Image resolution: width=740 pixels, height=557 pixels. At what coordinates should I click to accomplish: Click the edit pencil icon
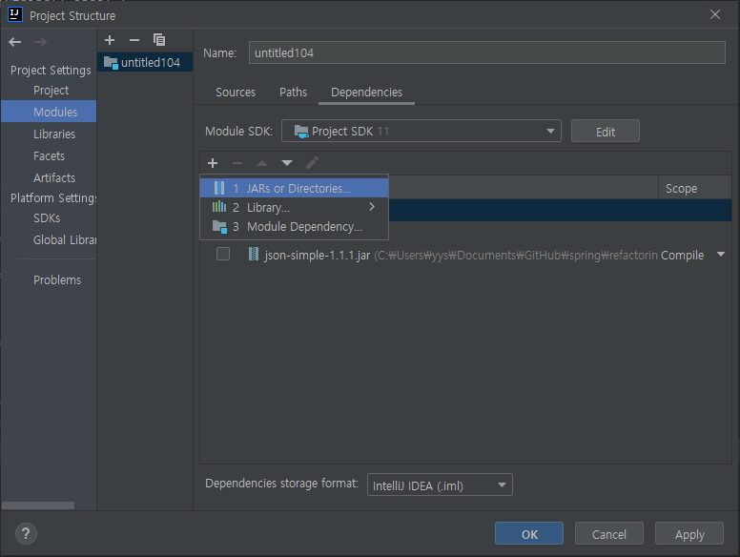pos(312,163)
